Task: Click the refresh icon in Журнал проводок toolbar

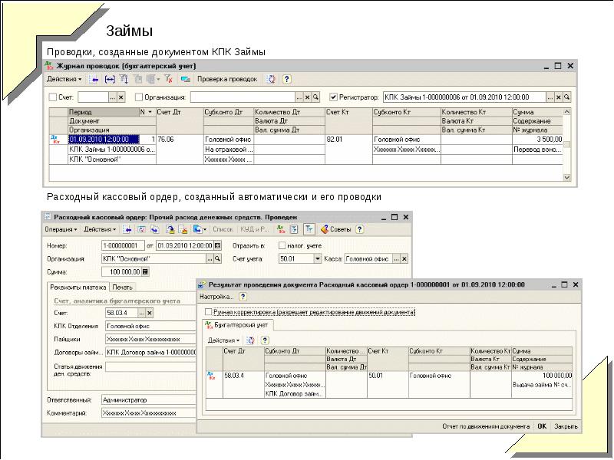Action: point(271,79)
